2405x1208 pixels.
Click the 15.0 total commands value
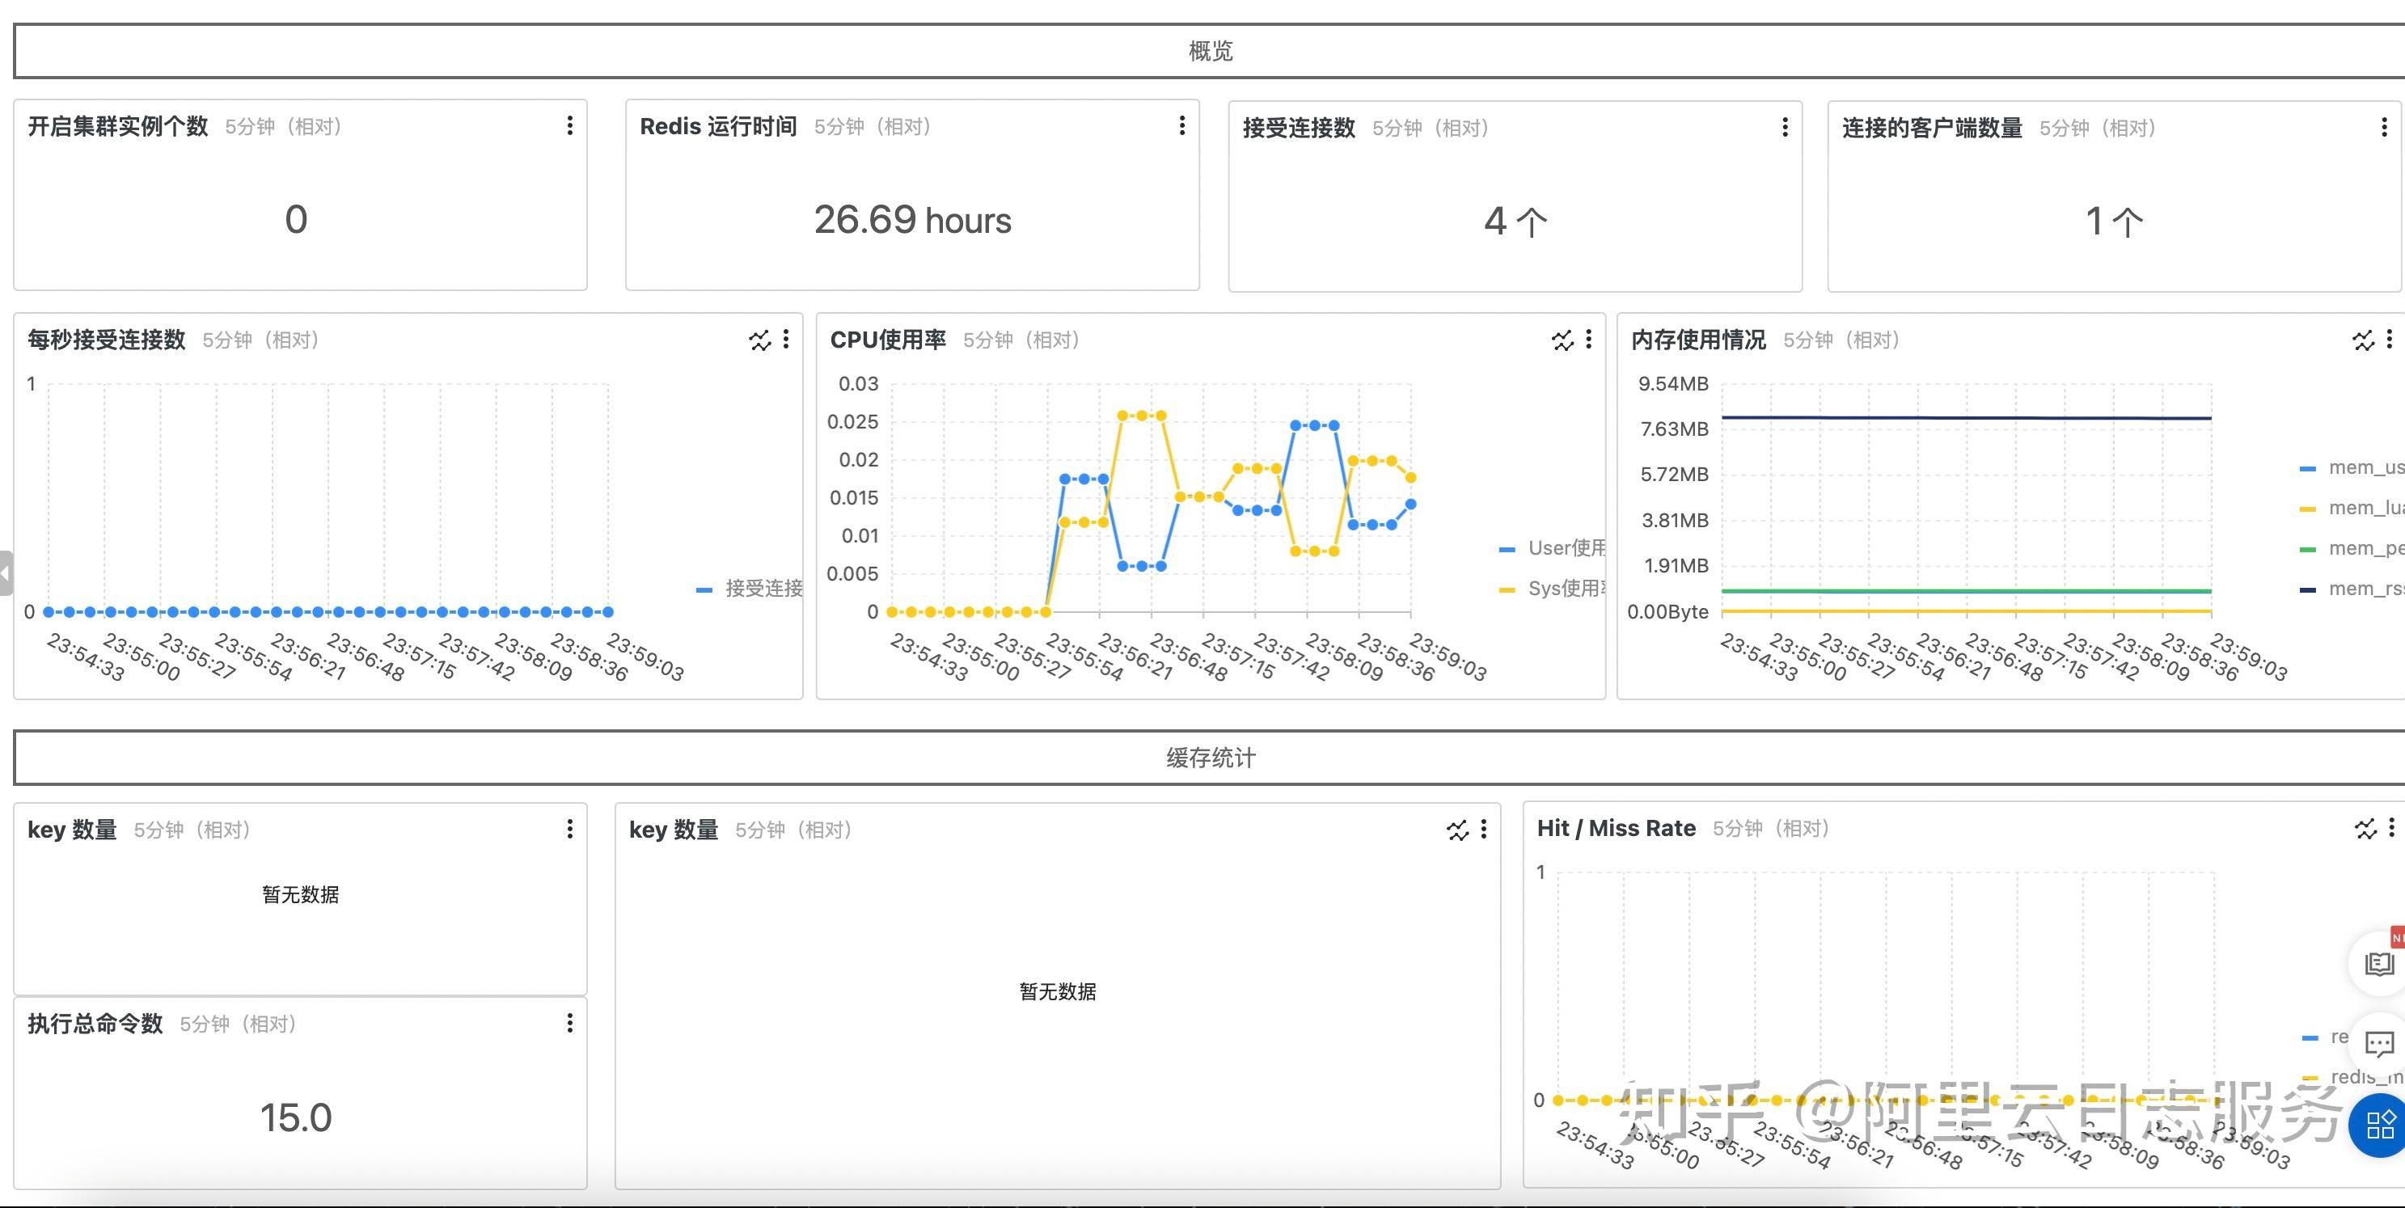[x=296, y=1117]
